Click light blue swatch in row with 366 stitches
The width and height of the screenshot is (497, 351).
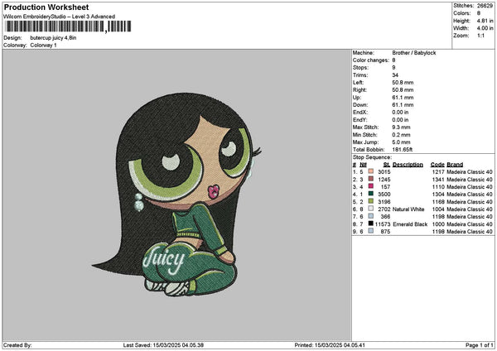[x=370, y=216]
